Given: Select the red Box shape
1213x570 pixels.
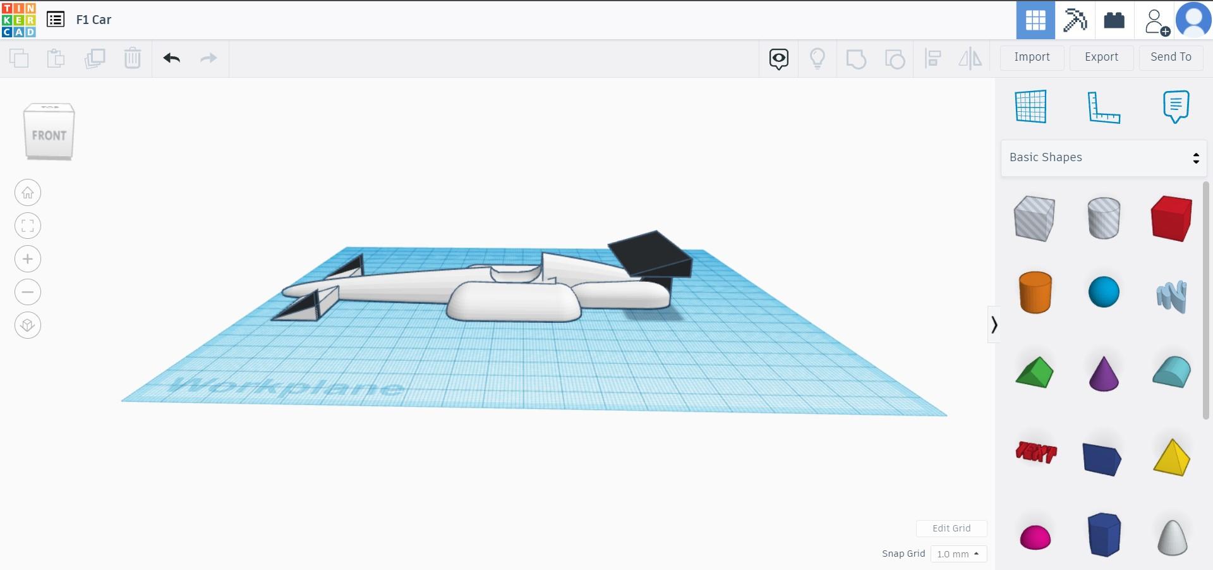Looking at the screenshot, I should (1171, 218).
